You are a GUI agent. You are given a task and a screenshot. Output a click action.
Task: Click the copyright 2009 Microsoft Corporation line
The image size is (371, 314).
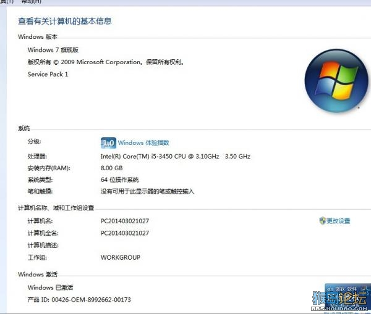(x=106, y=62)
